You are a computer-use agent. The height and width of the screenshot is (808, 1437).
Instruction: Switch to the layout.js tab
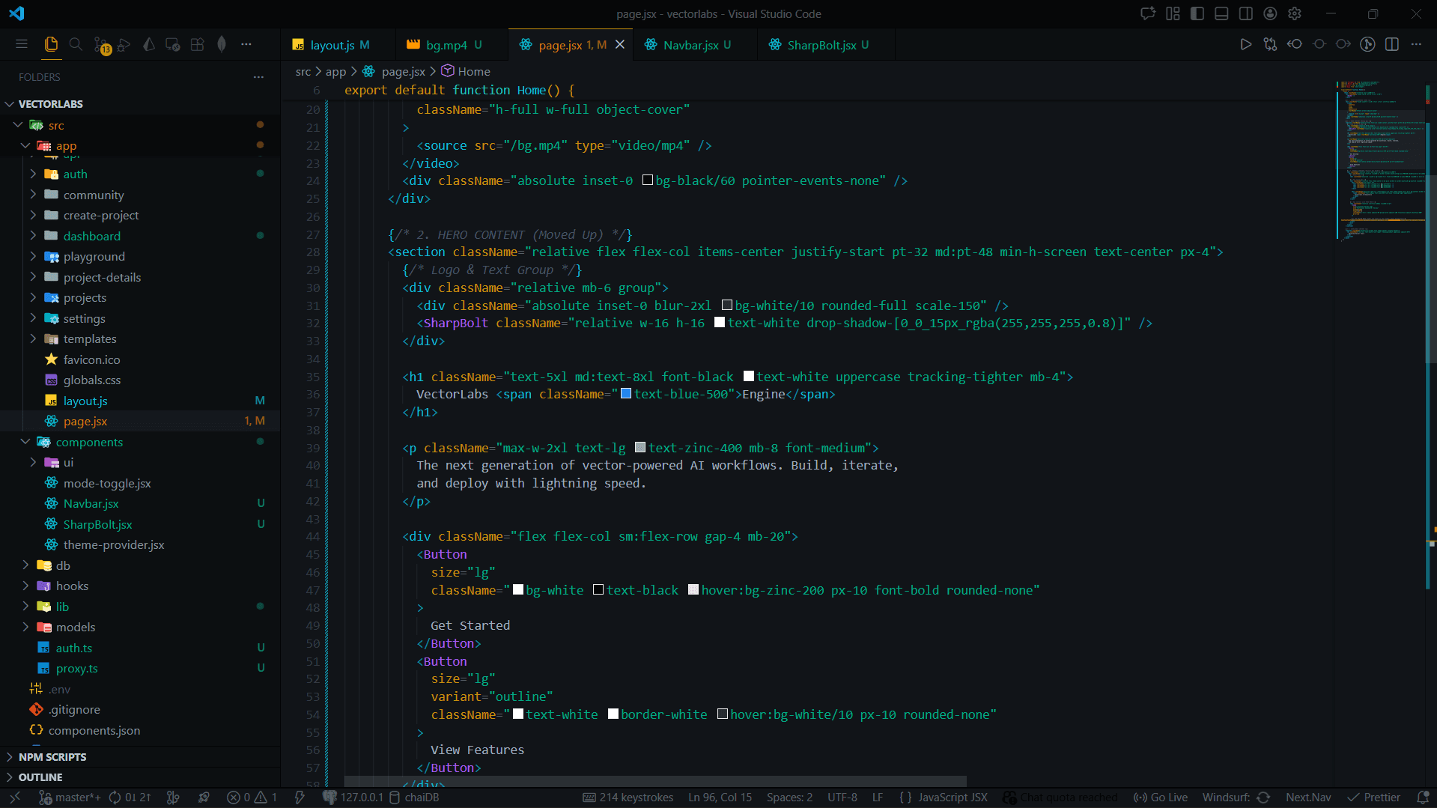point(331,45)
